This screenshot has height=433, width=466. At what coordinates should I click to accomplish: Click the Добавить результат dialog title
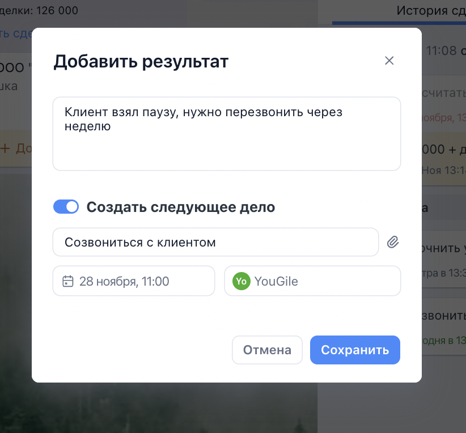tap(141, 62)
